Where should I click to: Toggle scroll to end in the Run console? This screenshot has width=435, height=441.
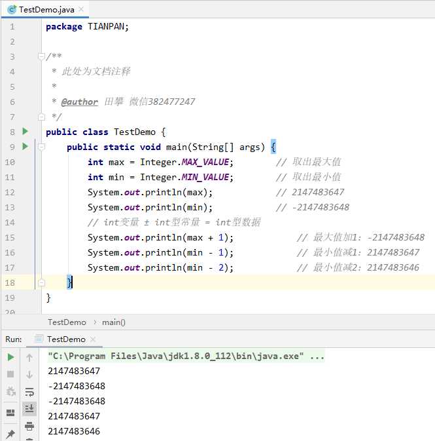tap(29, 408)
